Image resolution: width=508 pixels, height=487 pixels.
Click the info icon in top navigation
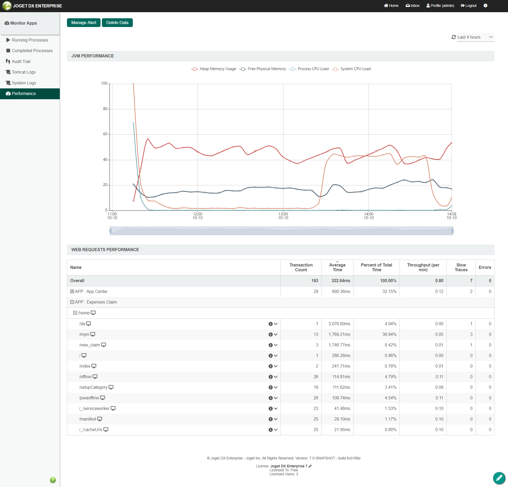pos(485,6)
